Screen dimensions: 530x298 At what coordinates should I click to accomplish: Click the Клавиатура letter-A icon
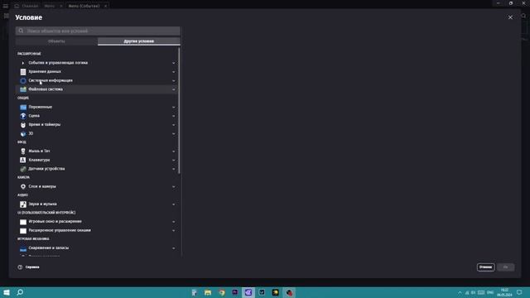pos(23,160)
